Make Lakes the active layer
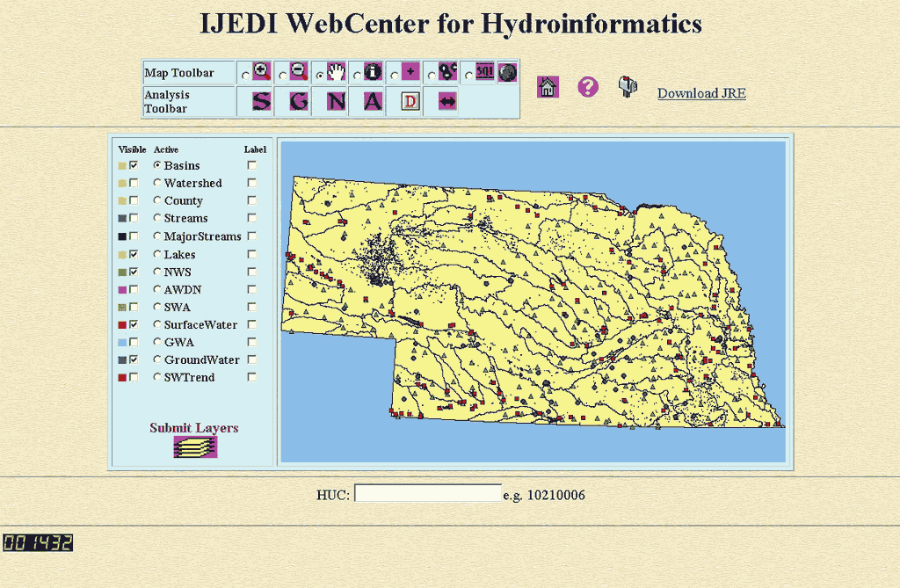This screenshot has width=900, height=588. tap(157, 254)
